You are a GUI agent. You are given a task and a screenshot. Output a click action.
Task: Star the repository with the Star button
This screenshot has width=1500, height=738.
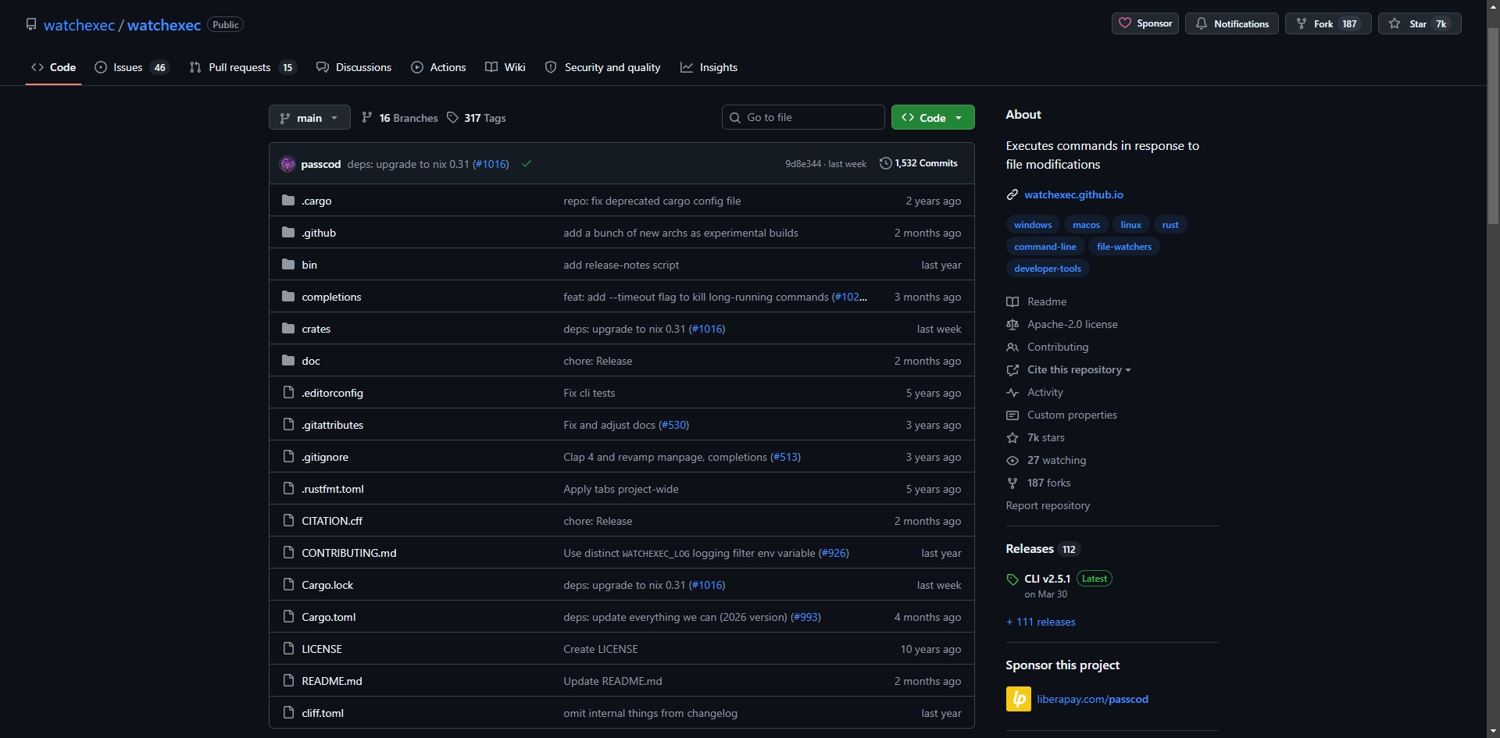[1420, 23]
